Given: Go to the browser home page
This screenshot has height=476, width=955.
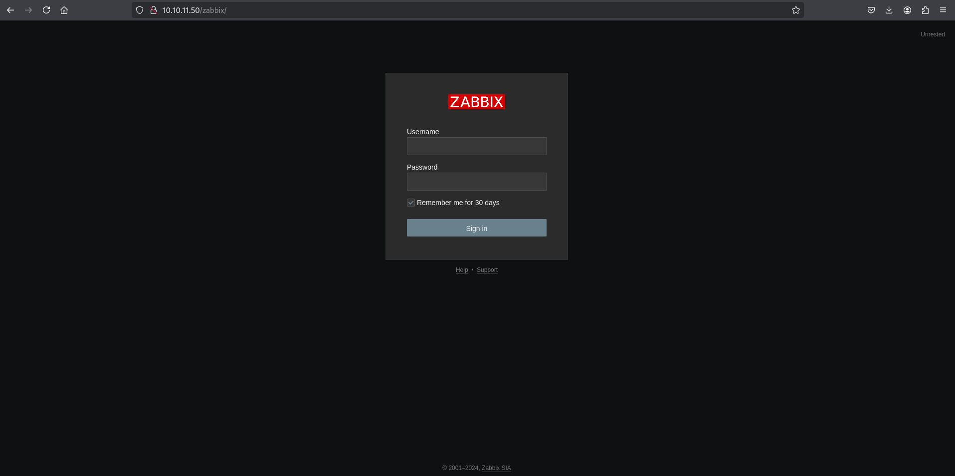Looking at the screenshot, I should pos(64,10).
